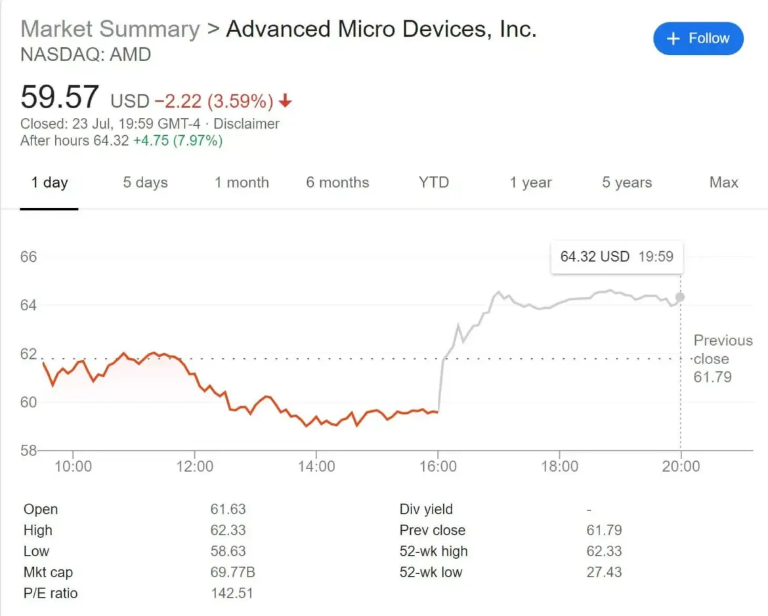Open the 5 years chart view
The width and height of the screenshot is (768, 616).
tap(626, 183)
